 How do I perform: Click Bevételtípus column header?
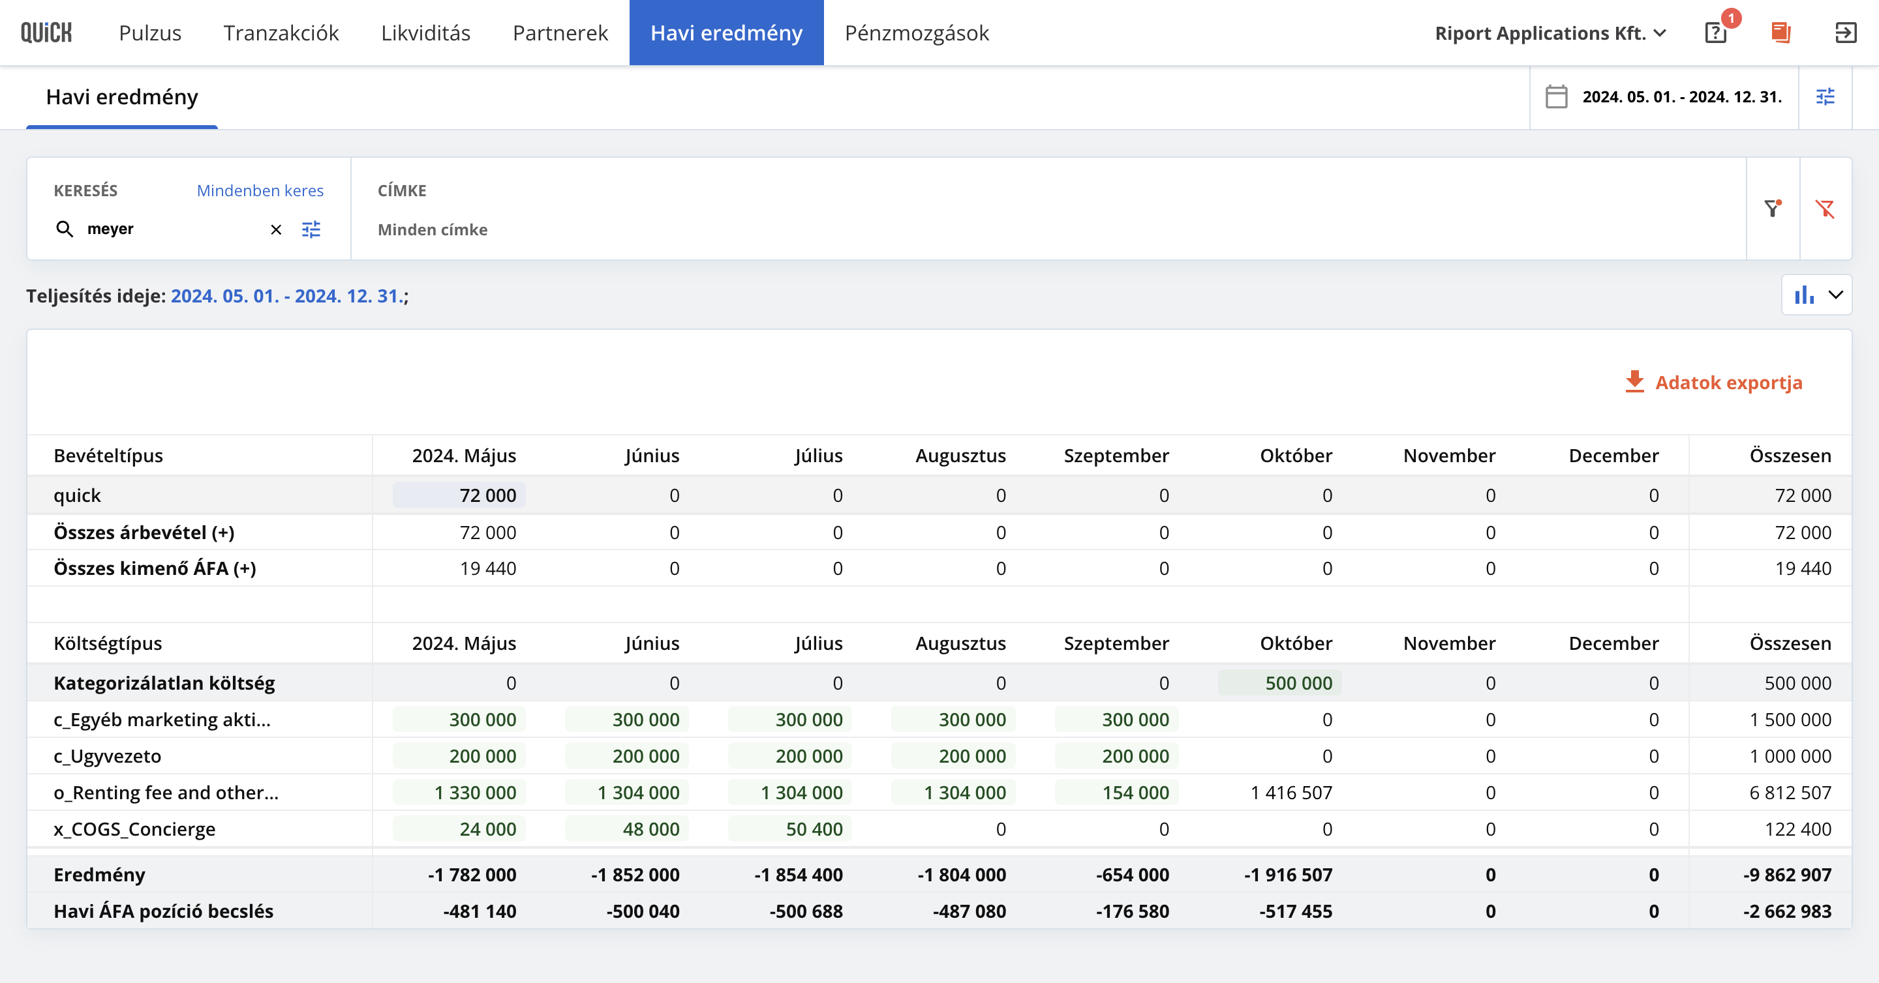pyautogui.click(x=108, y=456)
